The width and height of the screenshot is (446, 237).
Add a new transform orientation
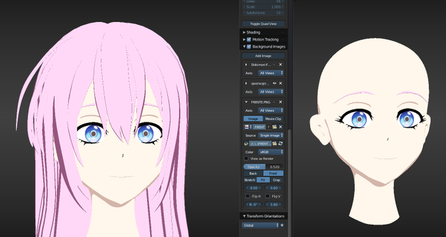tap(282, 225)
